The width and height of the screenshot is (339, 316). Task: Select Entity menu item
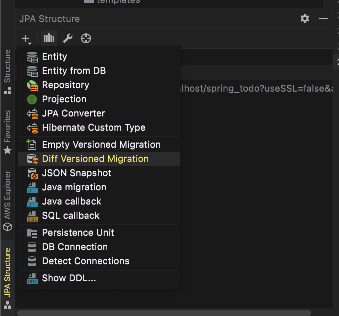[x=98, y=56]
